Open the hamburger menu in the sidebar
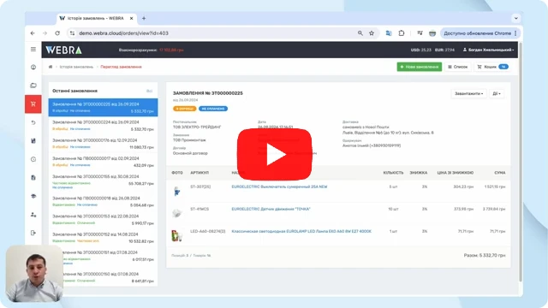This screenshot has width=548, height=308. [x=33, y=50]
